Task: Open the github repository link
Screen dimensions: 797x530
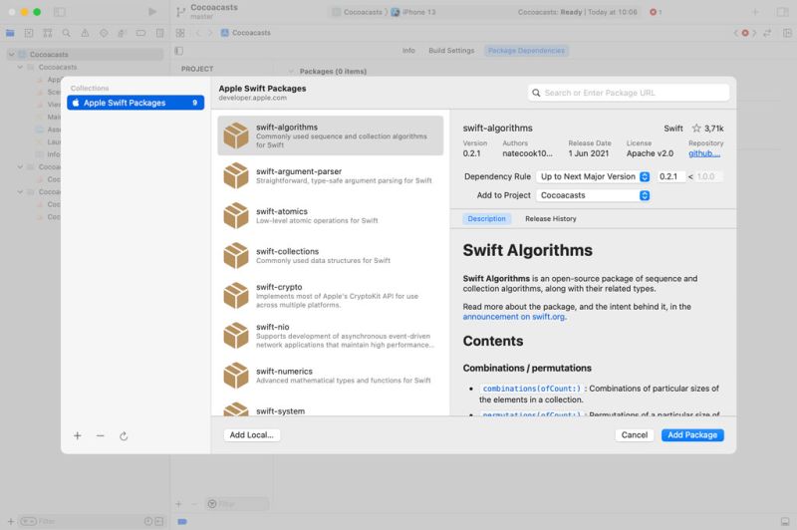Action: click(704, 153)
